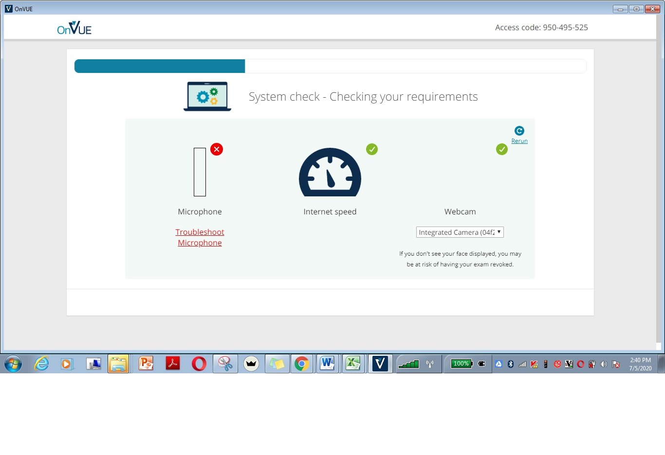This screenshot has height=455, width=665.
Task: Click the red microphone failure icon
Action: coord(217,149)
